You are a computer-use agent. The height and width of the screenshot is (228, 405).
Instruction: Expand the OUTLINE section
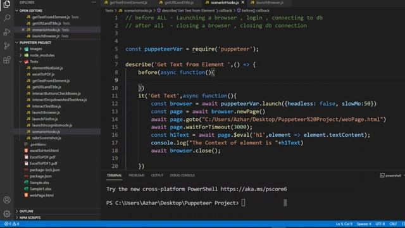(27, 211)
